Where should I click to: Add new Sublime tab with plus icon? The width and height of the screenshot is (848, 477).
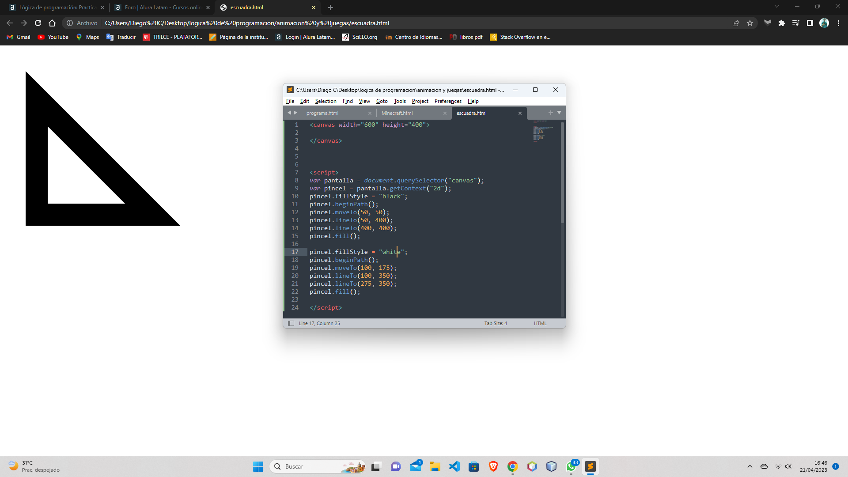(550, 113)
